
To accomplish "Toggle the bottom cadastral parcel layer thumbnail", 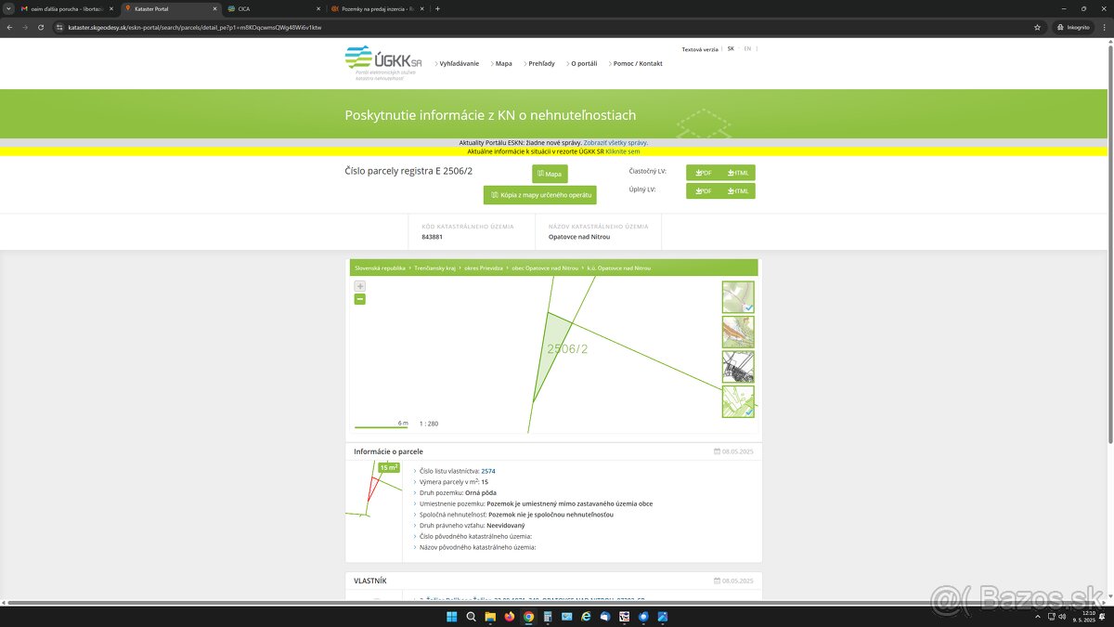I will [x=738, y=401].
